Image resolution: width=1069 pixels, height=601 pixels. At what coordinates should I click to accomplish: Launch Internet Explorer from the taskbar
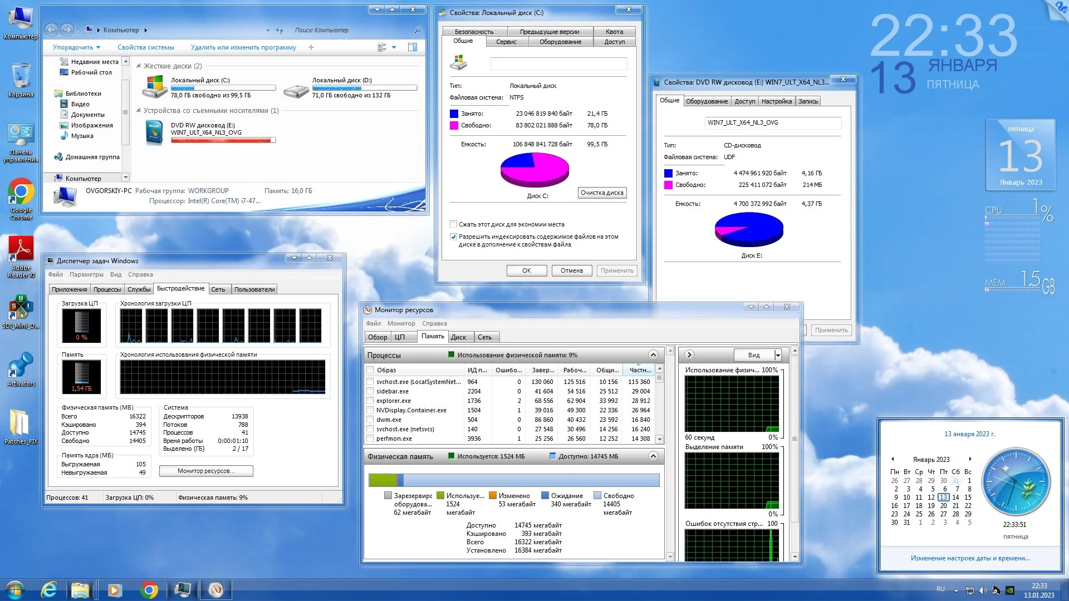49,589
